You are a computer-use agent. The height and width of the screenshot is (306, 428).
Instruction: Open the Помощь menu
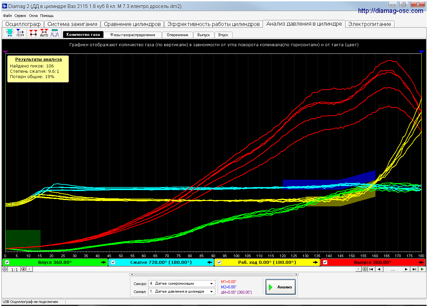tap(47, 16)
